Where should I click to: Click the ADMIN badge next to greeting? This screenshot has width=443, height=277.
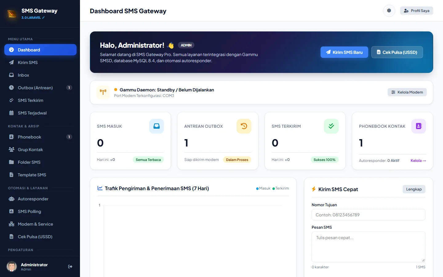[x=186, y=45]
